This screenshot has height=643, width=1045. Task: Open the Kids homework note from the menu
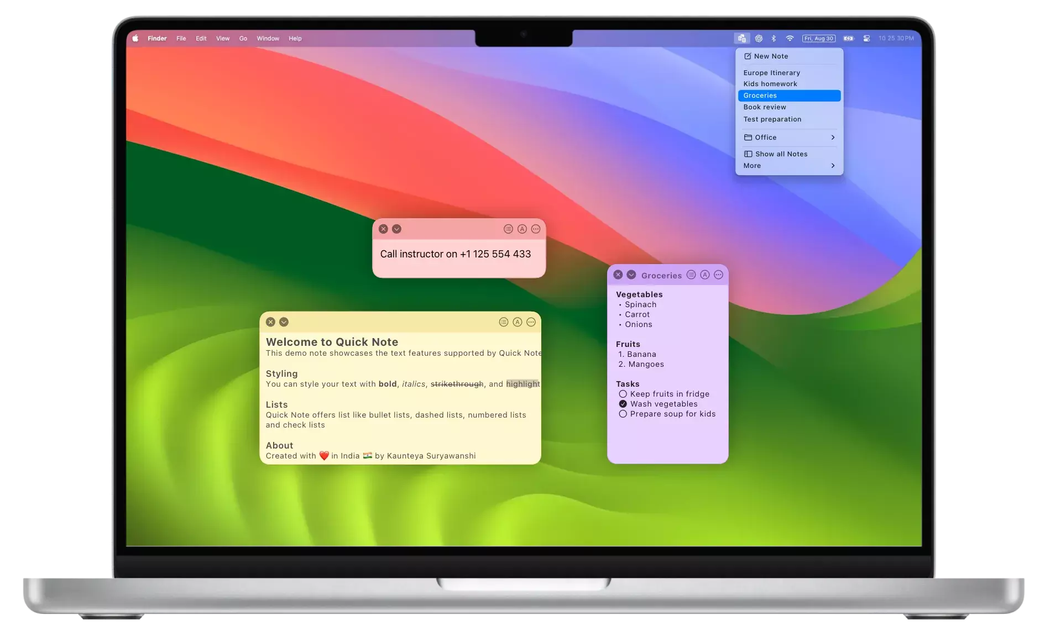tap(789, 84)
